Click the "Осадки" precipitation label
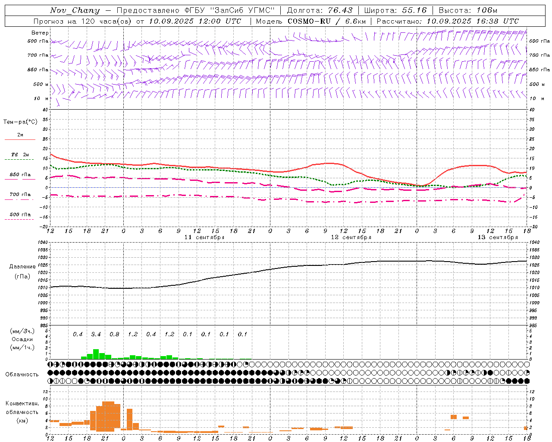The height and width of the screenshot is (442, 552). [22, 339]
